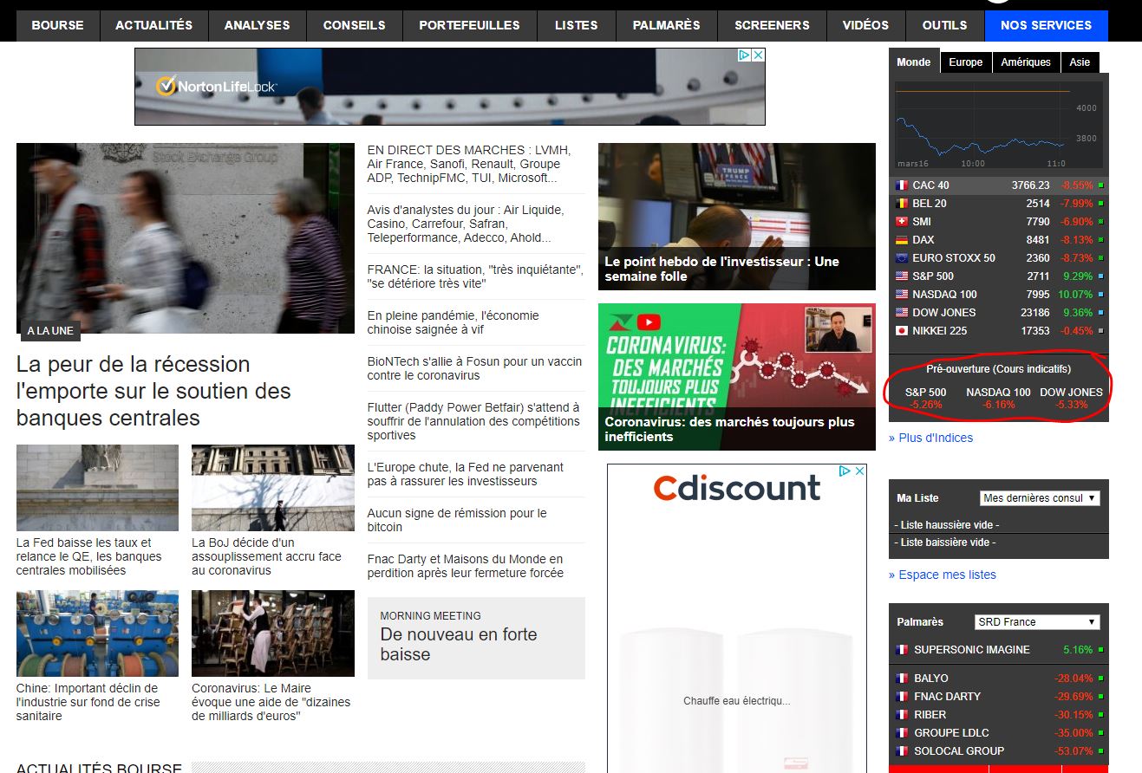Viewport: 1142px width, 773px height.
Task: Click the Japanese flag beside NIKKEI 225
Action: click(x=901, y=331)
